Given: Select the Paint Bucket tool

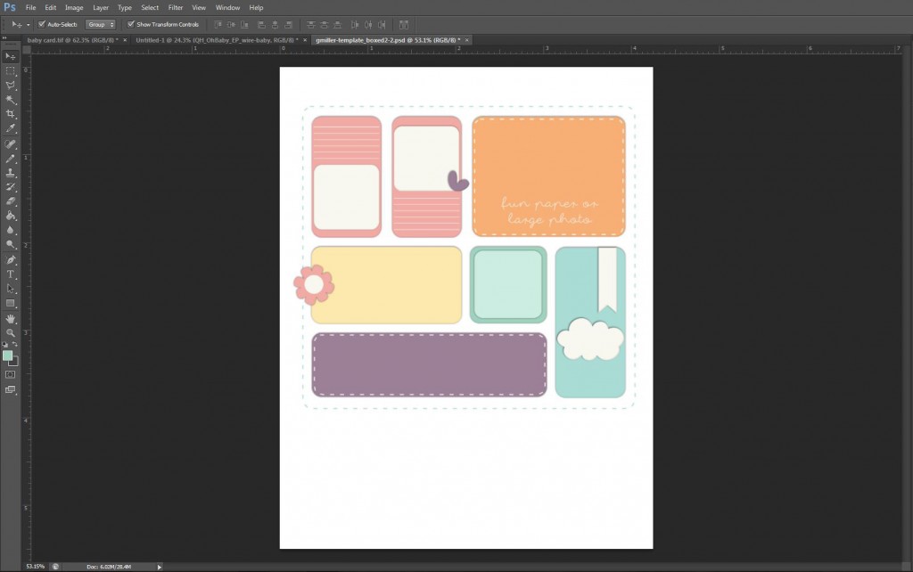Looking at the screenshot, I should (11, 216).
